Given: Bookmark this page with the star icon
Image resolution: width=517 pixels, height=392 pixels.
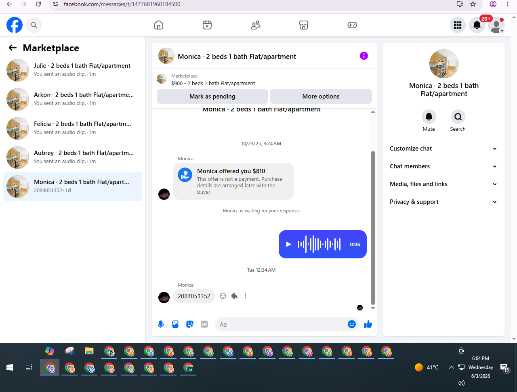Looking at the screenshot, I should 473,4.
